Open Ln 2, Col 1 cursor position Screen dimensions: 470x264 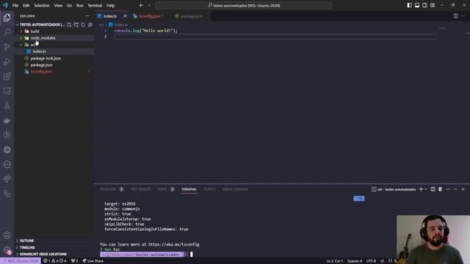(335, 261)
